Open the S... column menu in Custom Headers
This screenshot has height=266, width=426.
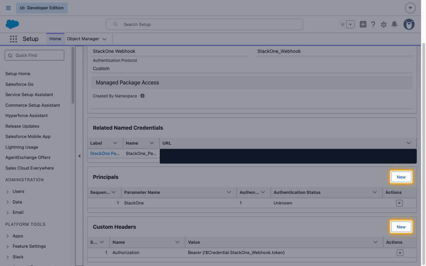point(102,242)
